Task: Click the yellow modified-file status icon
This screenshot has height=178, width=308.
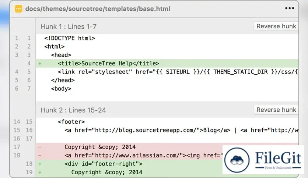Action: click(x=18, y=9)
